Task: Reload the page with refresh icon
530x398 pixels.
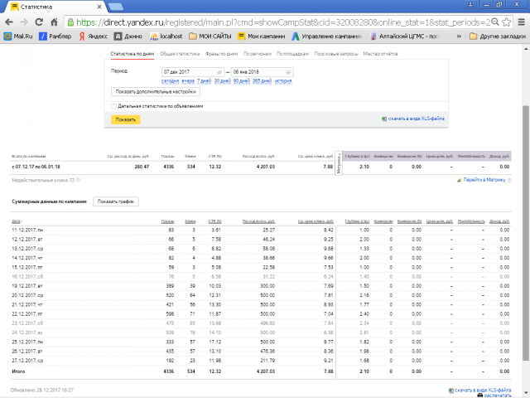Action: [x=39, y=22]
